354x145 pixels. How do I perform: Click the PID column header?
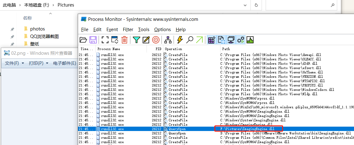point(155,49)
